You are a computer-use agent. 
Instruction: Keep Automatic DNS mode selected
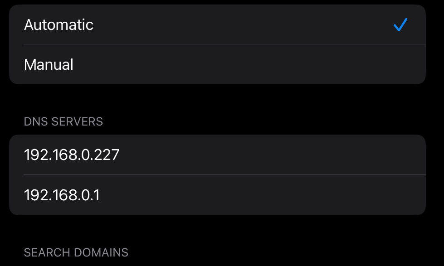[218, 24]
